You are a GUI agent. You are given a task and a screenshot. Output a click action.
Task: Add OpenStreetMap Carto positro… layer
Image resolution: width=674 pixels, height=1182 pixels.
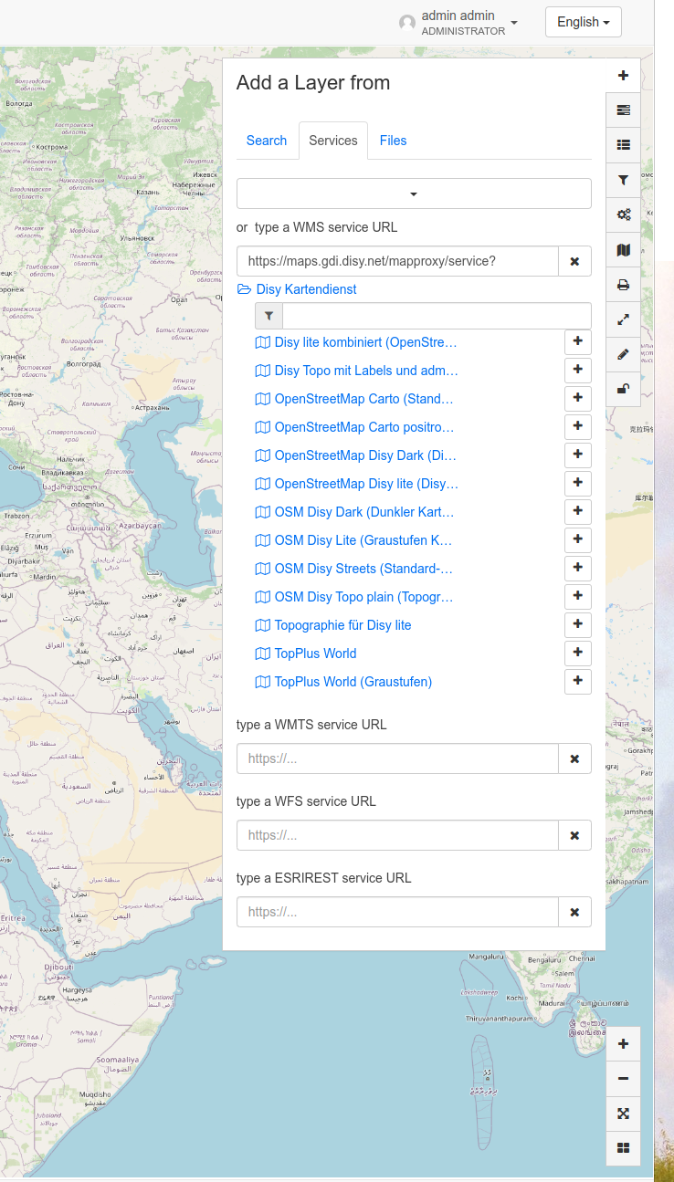[577, 427]
